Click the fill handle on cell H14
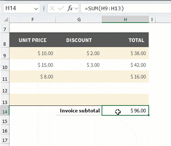The image size is (171, 146). [148, 115]
